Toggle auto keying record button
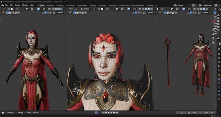The height and width of the screenshot is (117, 221). click(97, 113)
